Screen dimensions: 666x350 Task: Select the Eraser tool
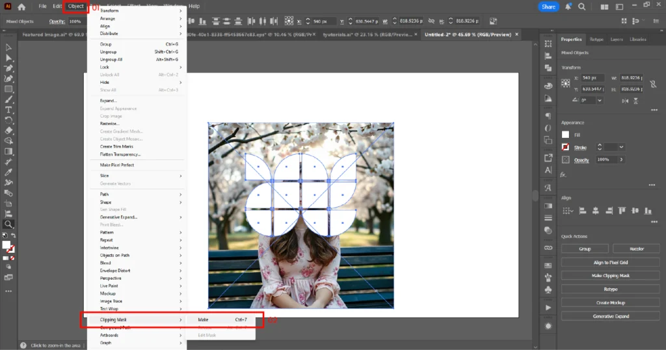8,130
